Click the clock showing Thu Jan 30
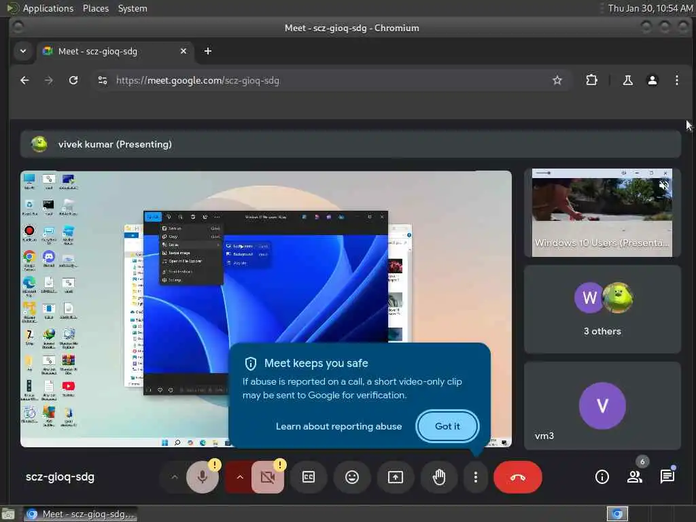Image resolution: width=696 pixels, height=522 pixels. tap(650, 8)
